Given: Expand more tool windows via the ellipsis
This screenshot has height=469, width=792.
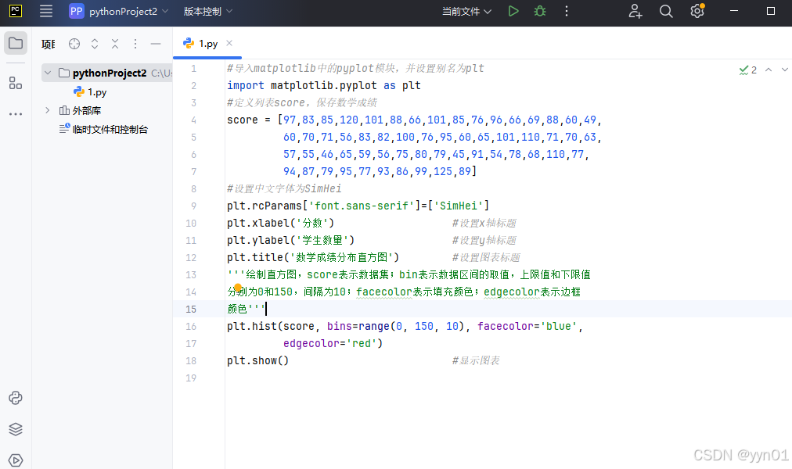Looking at the screenshot, I should [16, 115].
